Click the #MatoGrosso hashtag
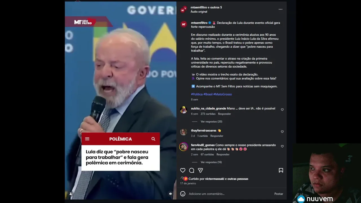This screenshot has height=203, width=361. [223, 94]
